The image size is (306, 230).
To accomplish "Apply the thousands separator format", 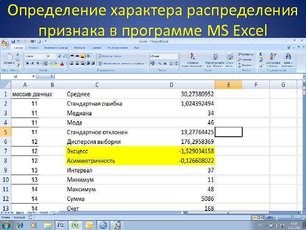I will tap(165, 63).
